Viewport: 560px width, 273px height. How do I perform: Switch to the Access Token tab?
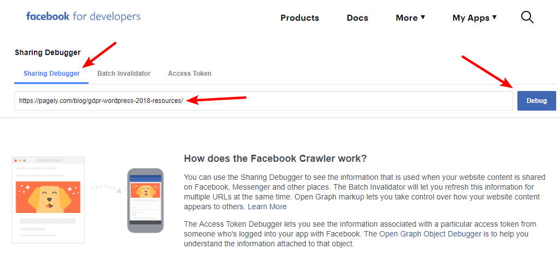[x=190, y=73]
